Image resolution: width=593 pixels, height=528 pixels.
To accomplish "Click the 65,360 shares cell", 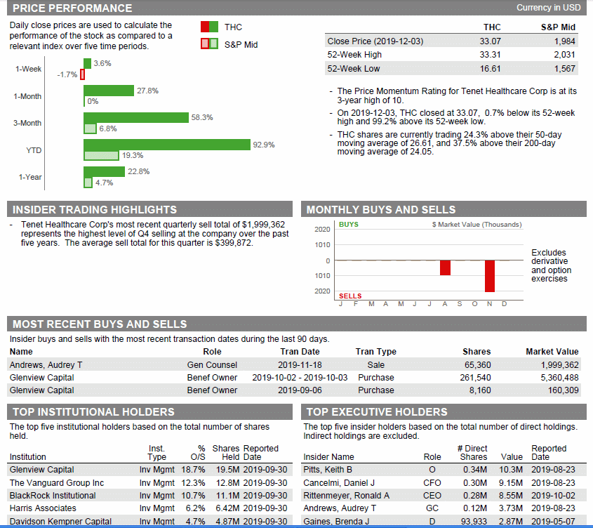I will pos(478,365).
